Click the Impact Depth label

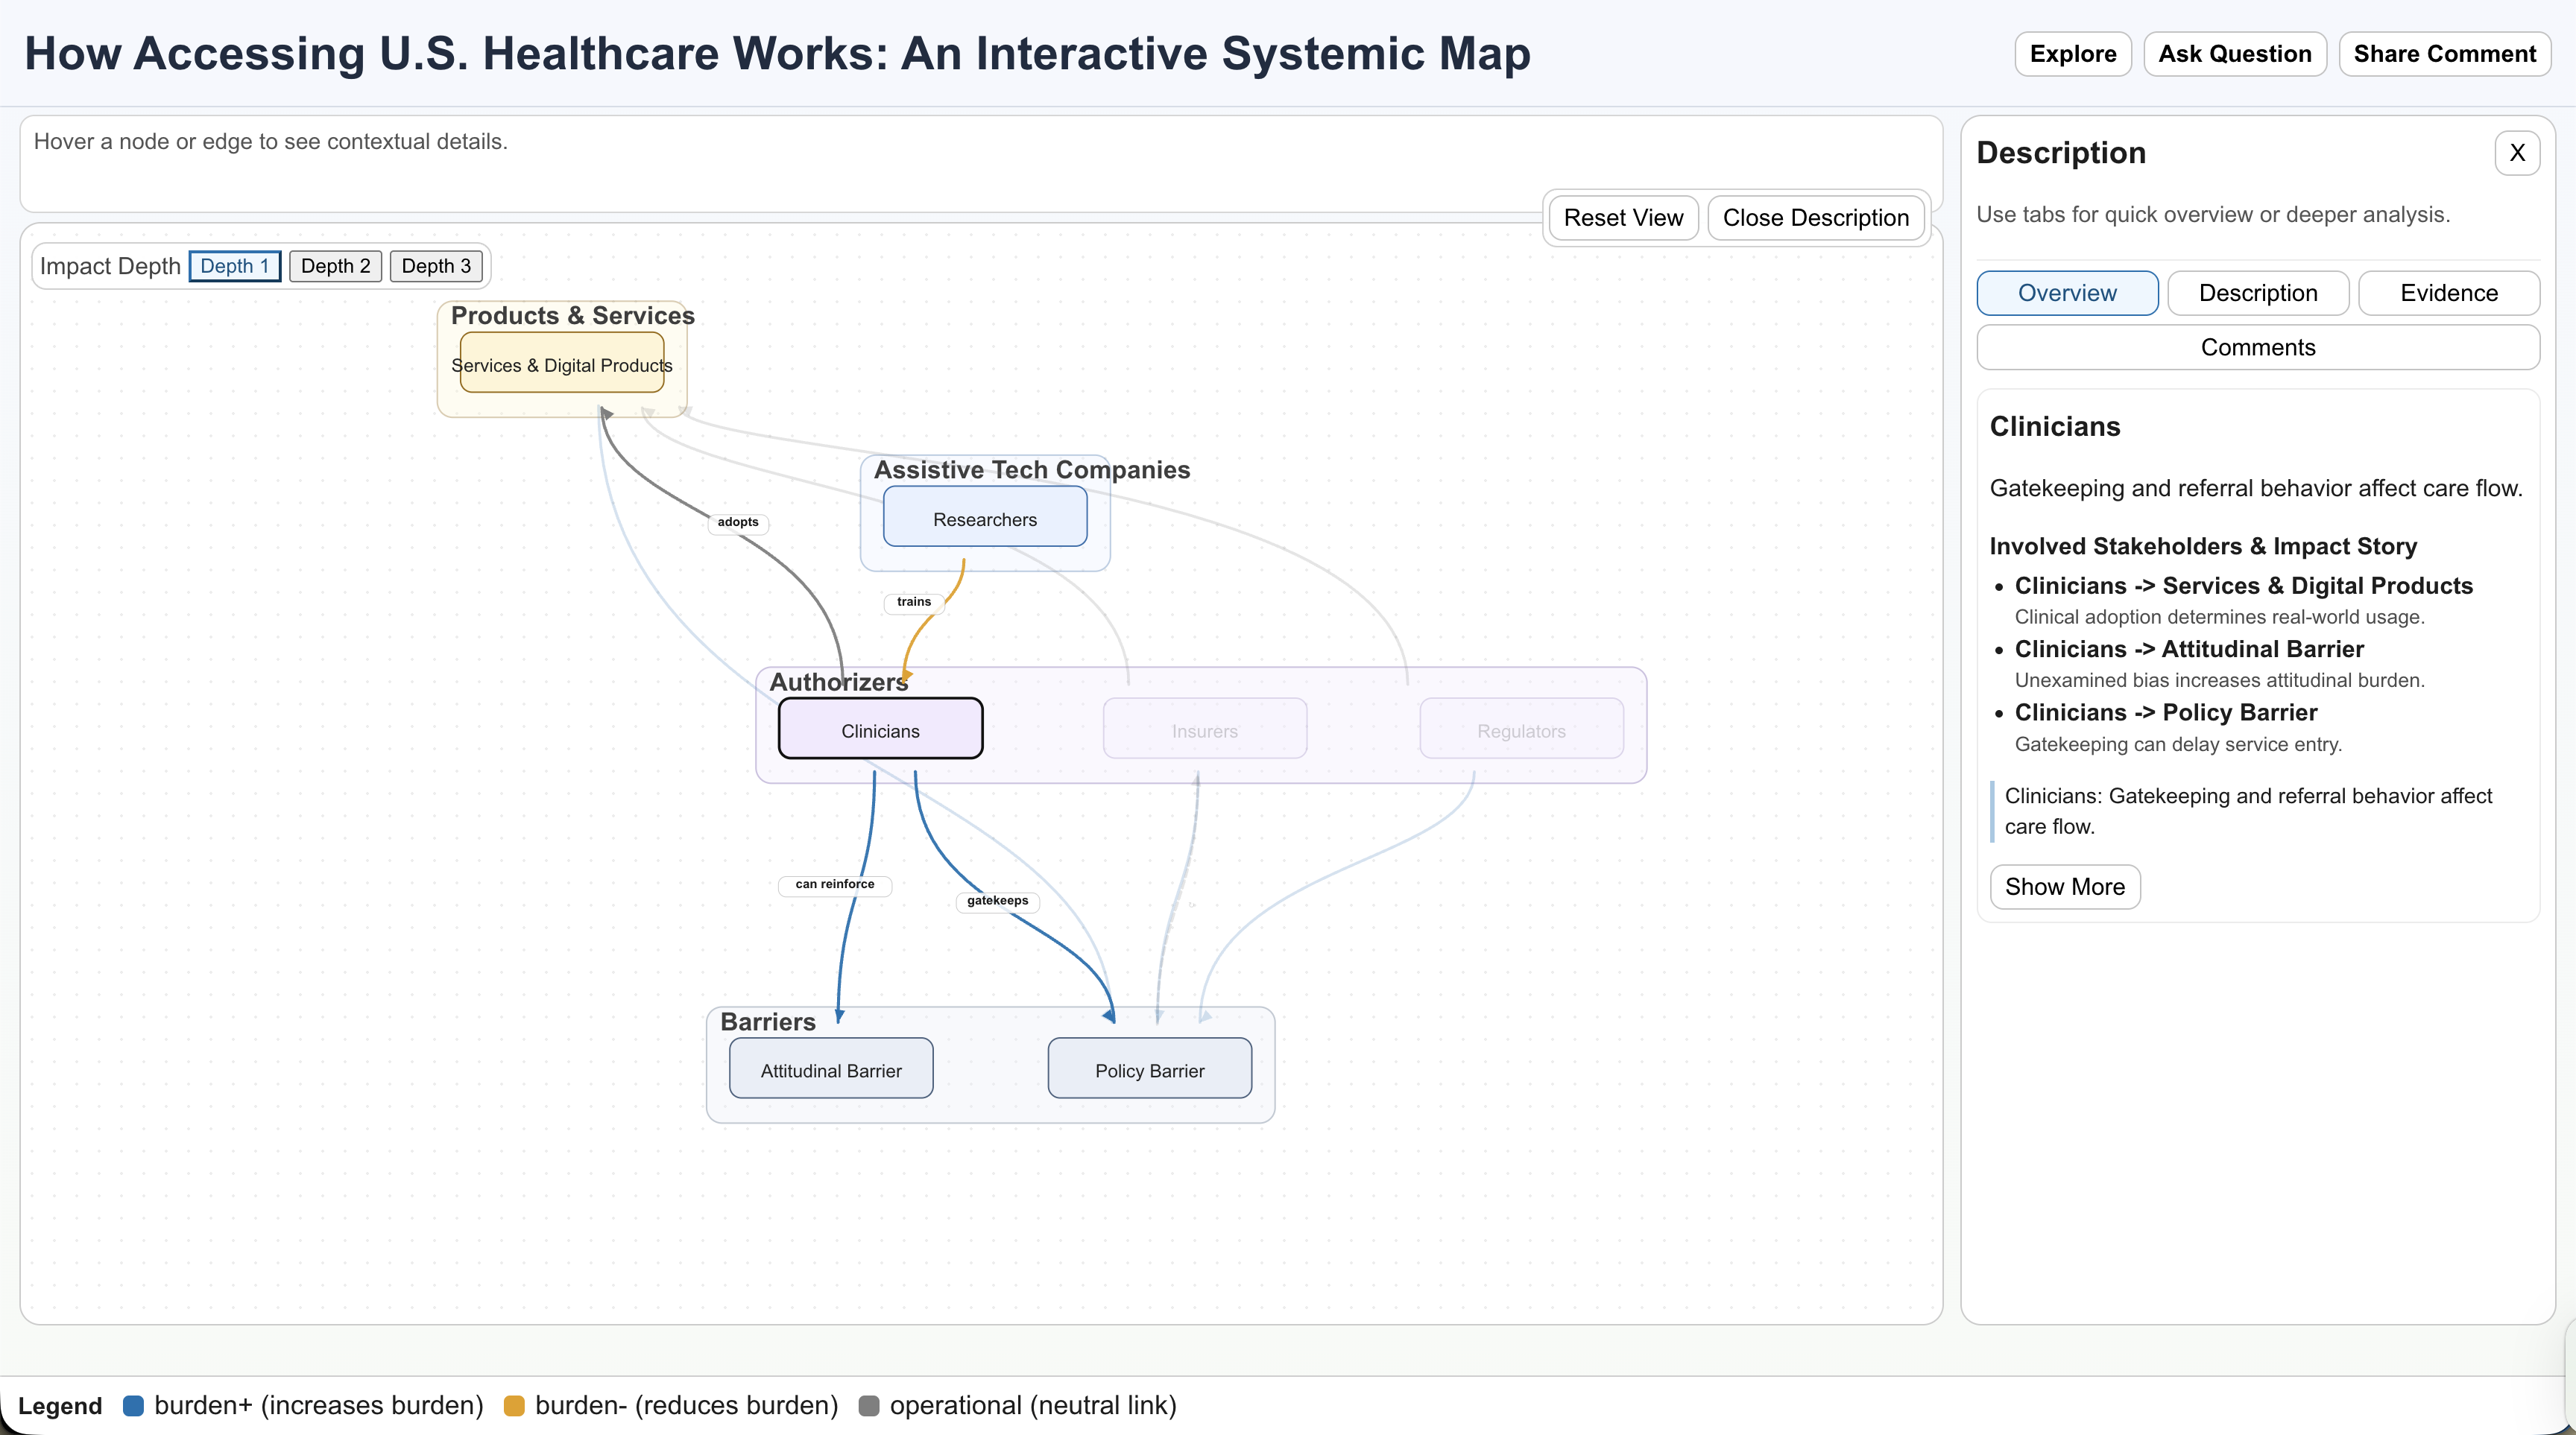click(x=110, y=266)
